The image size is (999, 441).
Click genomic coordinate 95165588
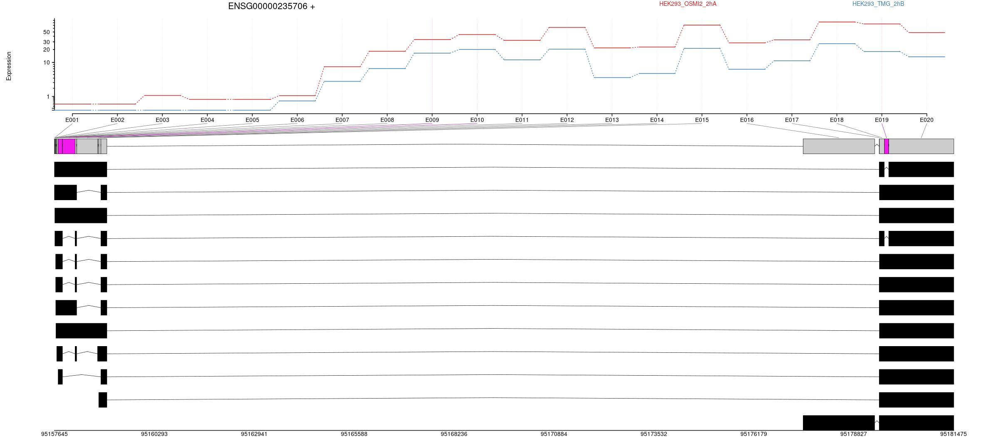tap(354, 434)
